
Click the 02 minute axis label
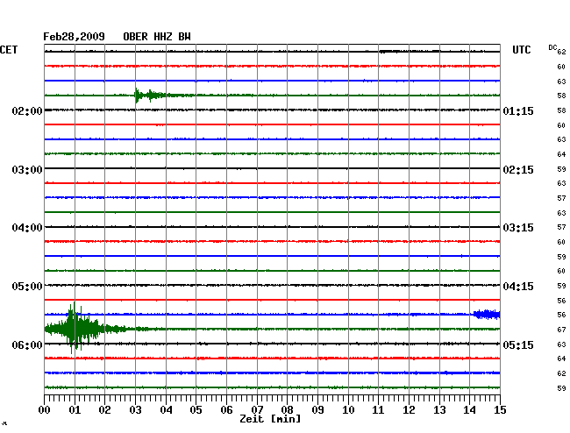[x=104, y=409]
